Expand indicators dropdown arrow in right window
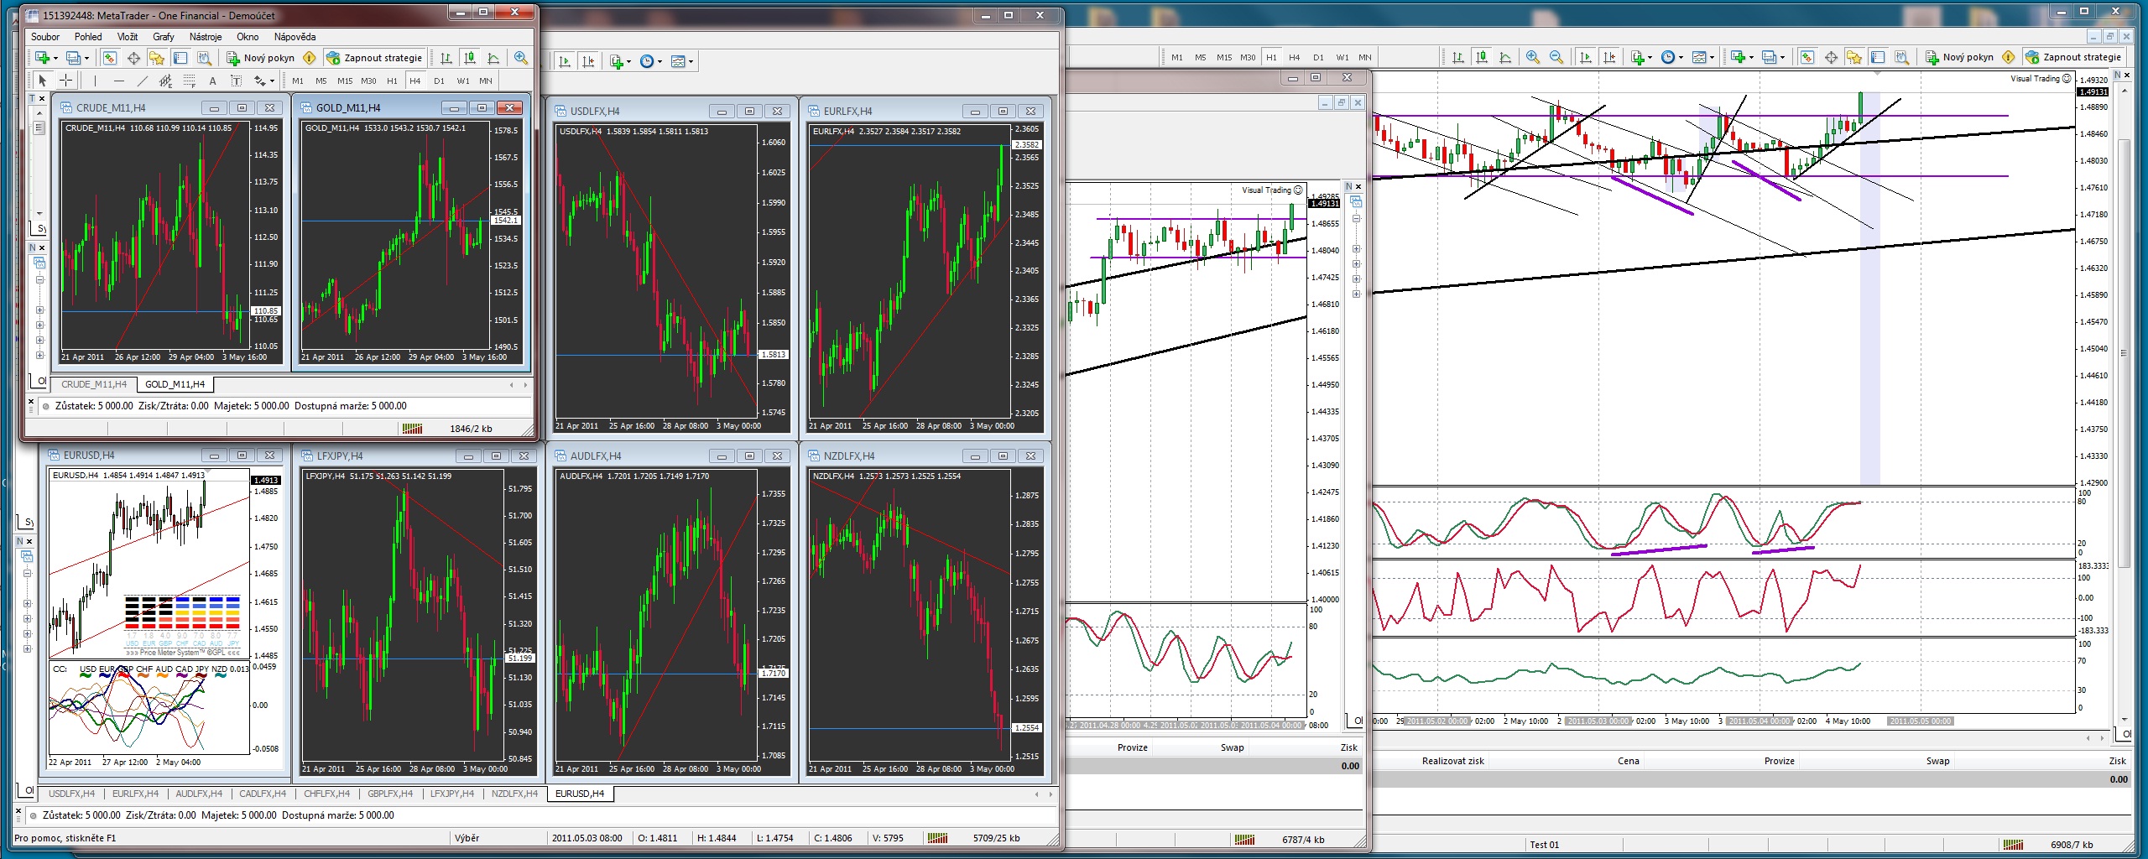The width and height of the screenshot is (2148, 859). [1650, 58]
